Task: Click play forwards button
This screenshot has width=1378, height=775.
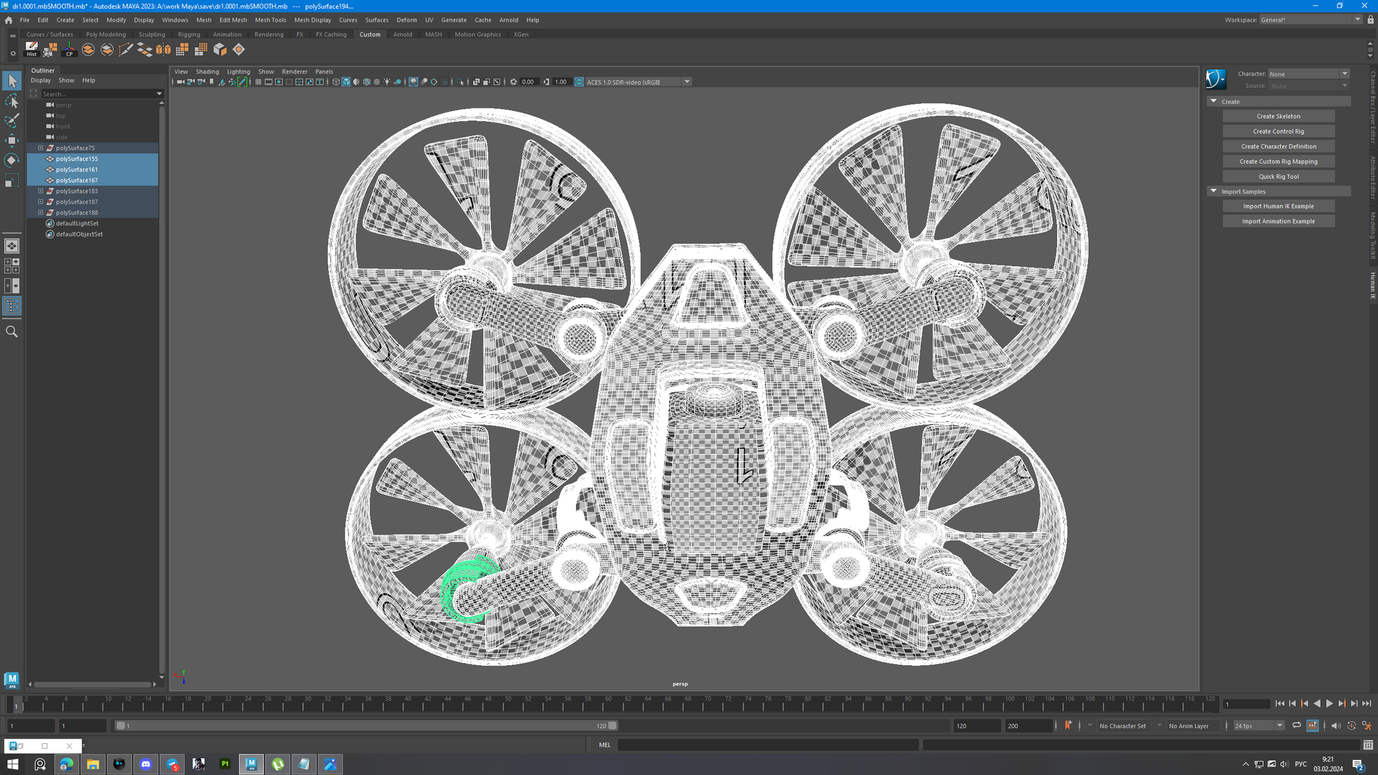Action: [x=1329, y=704]
